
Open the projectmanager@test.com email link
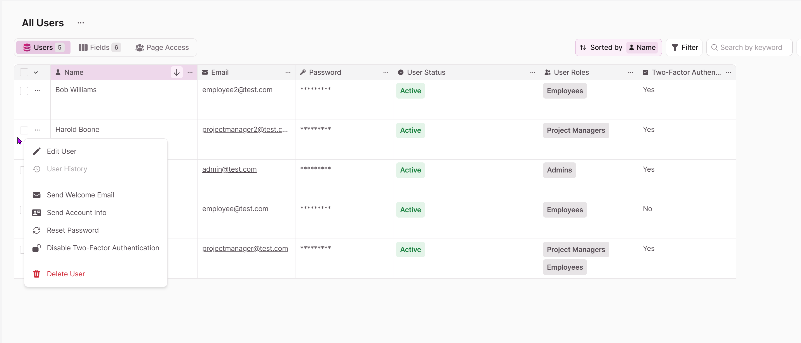[x=245, y=248]
